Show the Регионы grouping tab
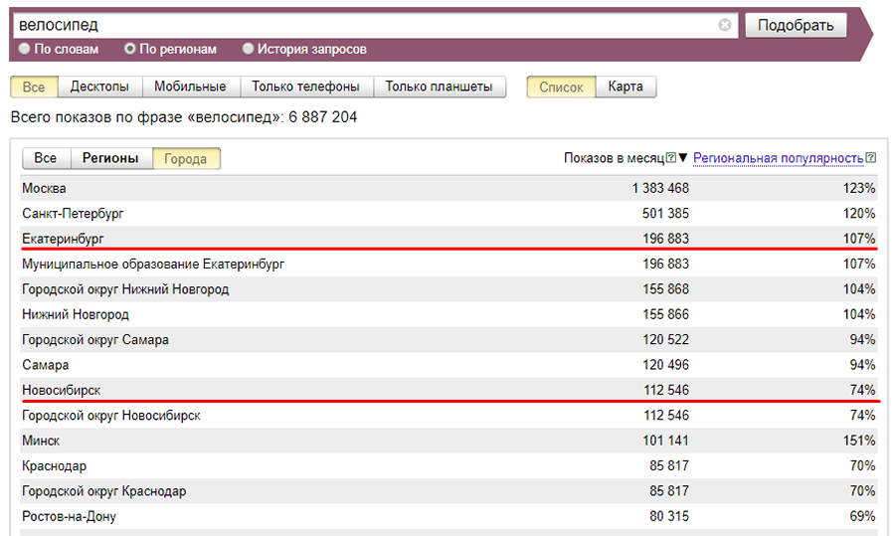The width and height of the screenshot is (895, 536). 110,158
